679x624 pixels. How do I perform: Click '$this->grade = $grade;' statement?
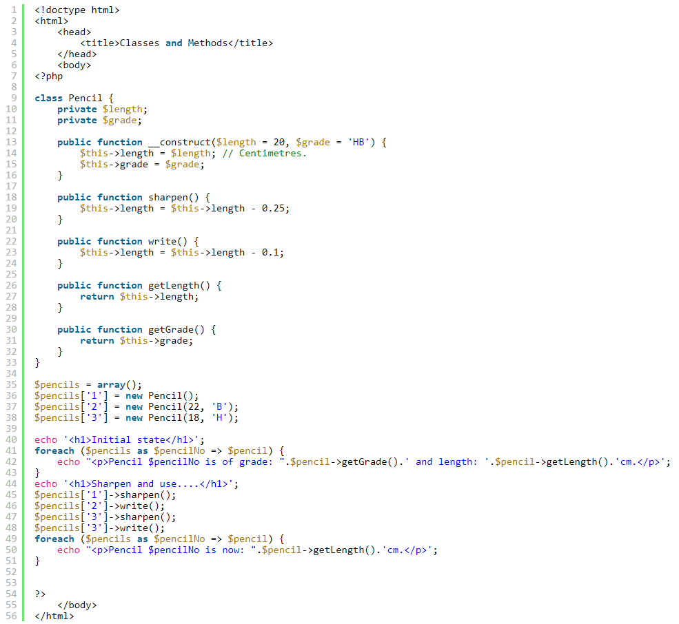[142, 165]
